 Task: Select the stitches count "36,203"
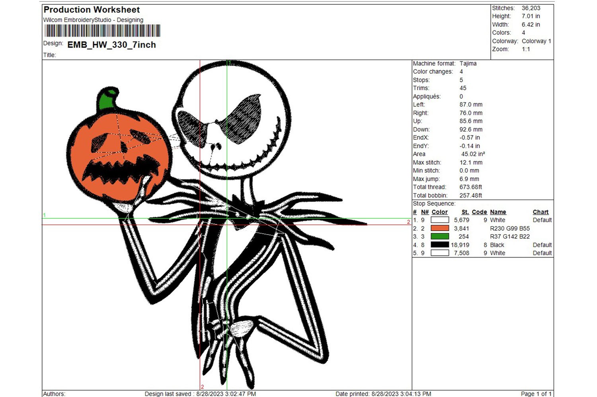pos(531,8)
